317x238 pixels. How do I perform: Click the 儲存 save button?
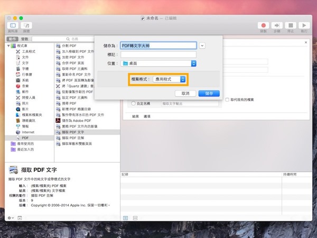point(209,93)
